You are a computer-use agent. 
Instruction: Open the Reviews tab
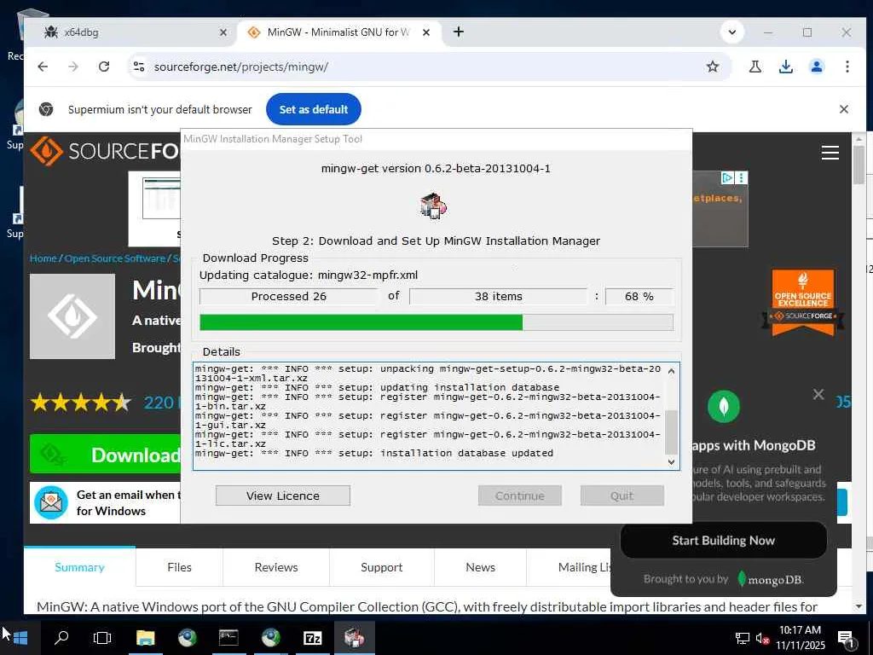[x=276, y=567]
